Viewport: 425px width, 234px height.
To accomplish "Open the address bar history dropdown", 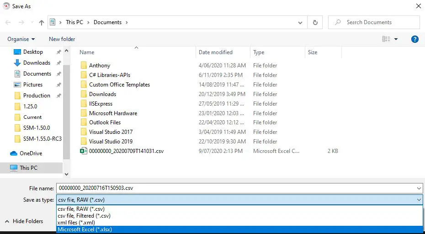I will tap(300, 22).
